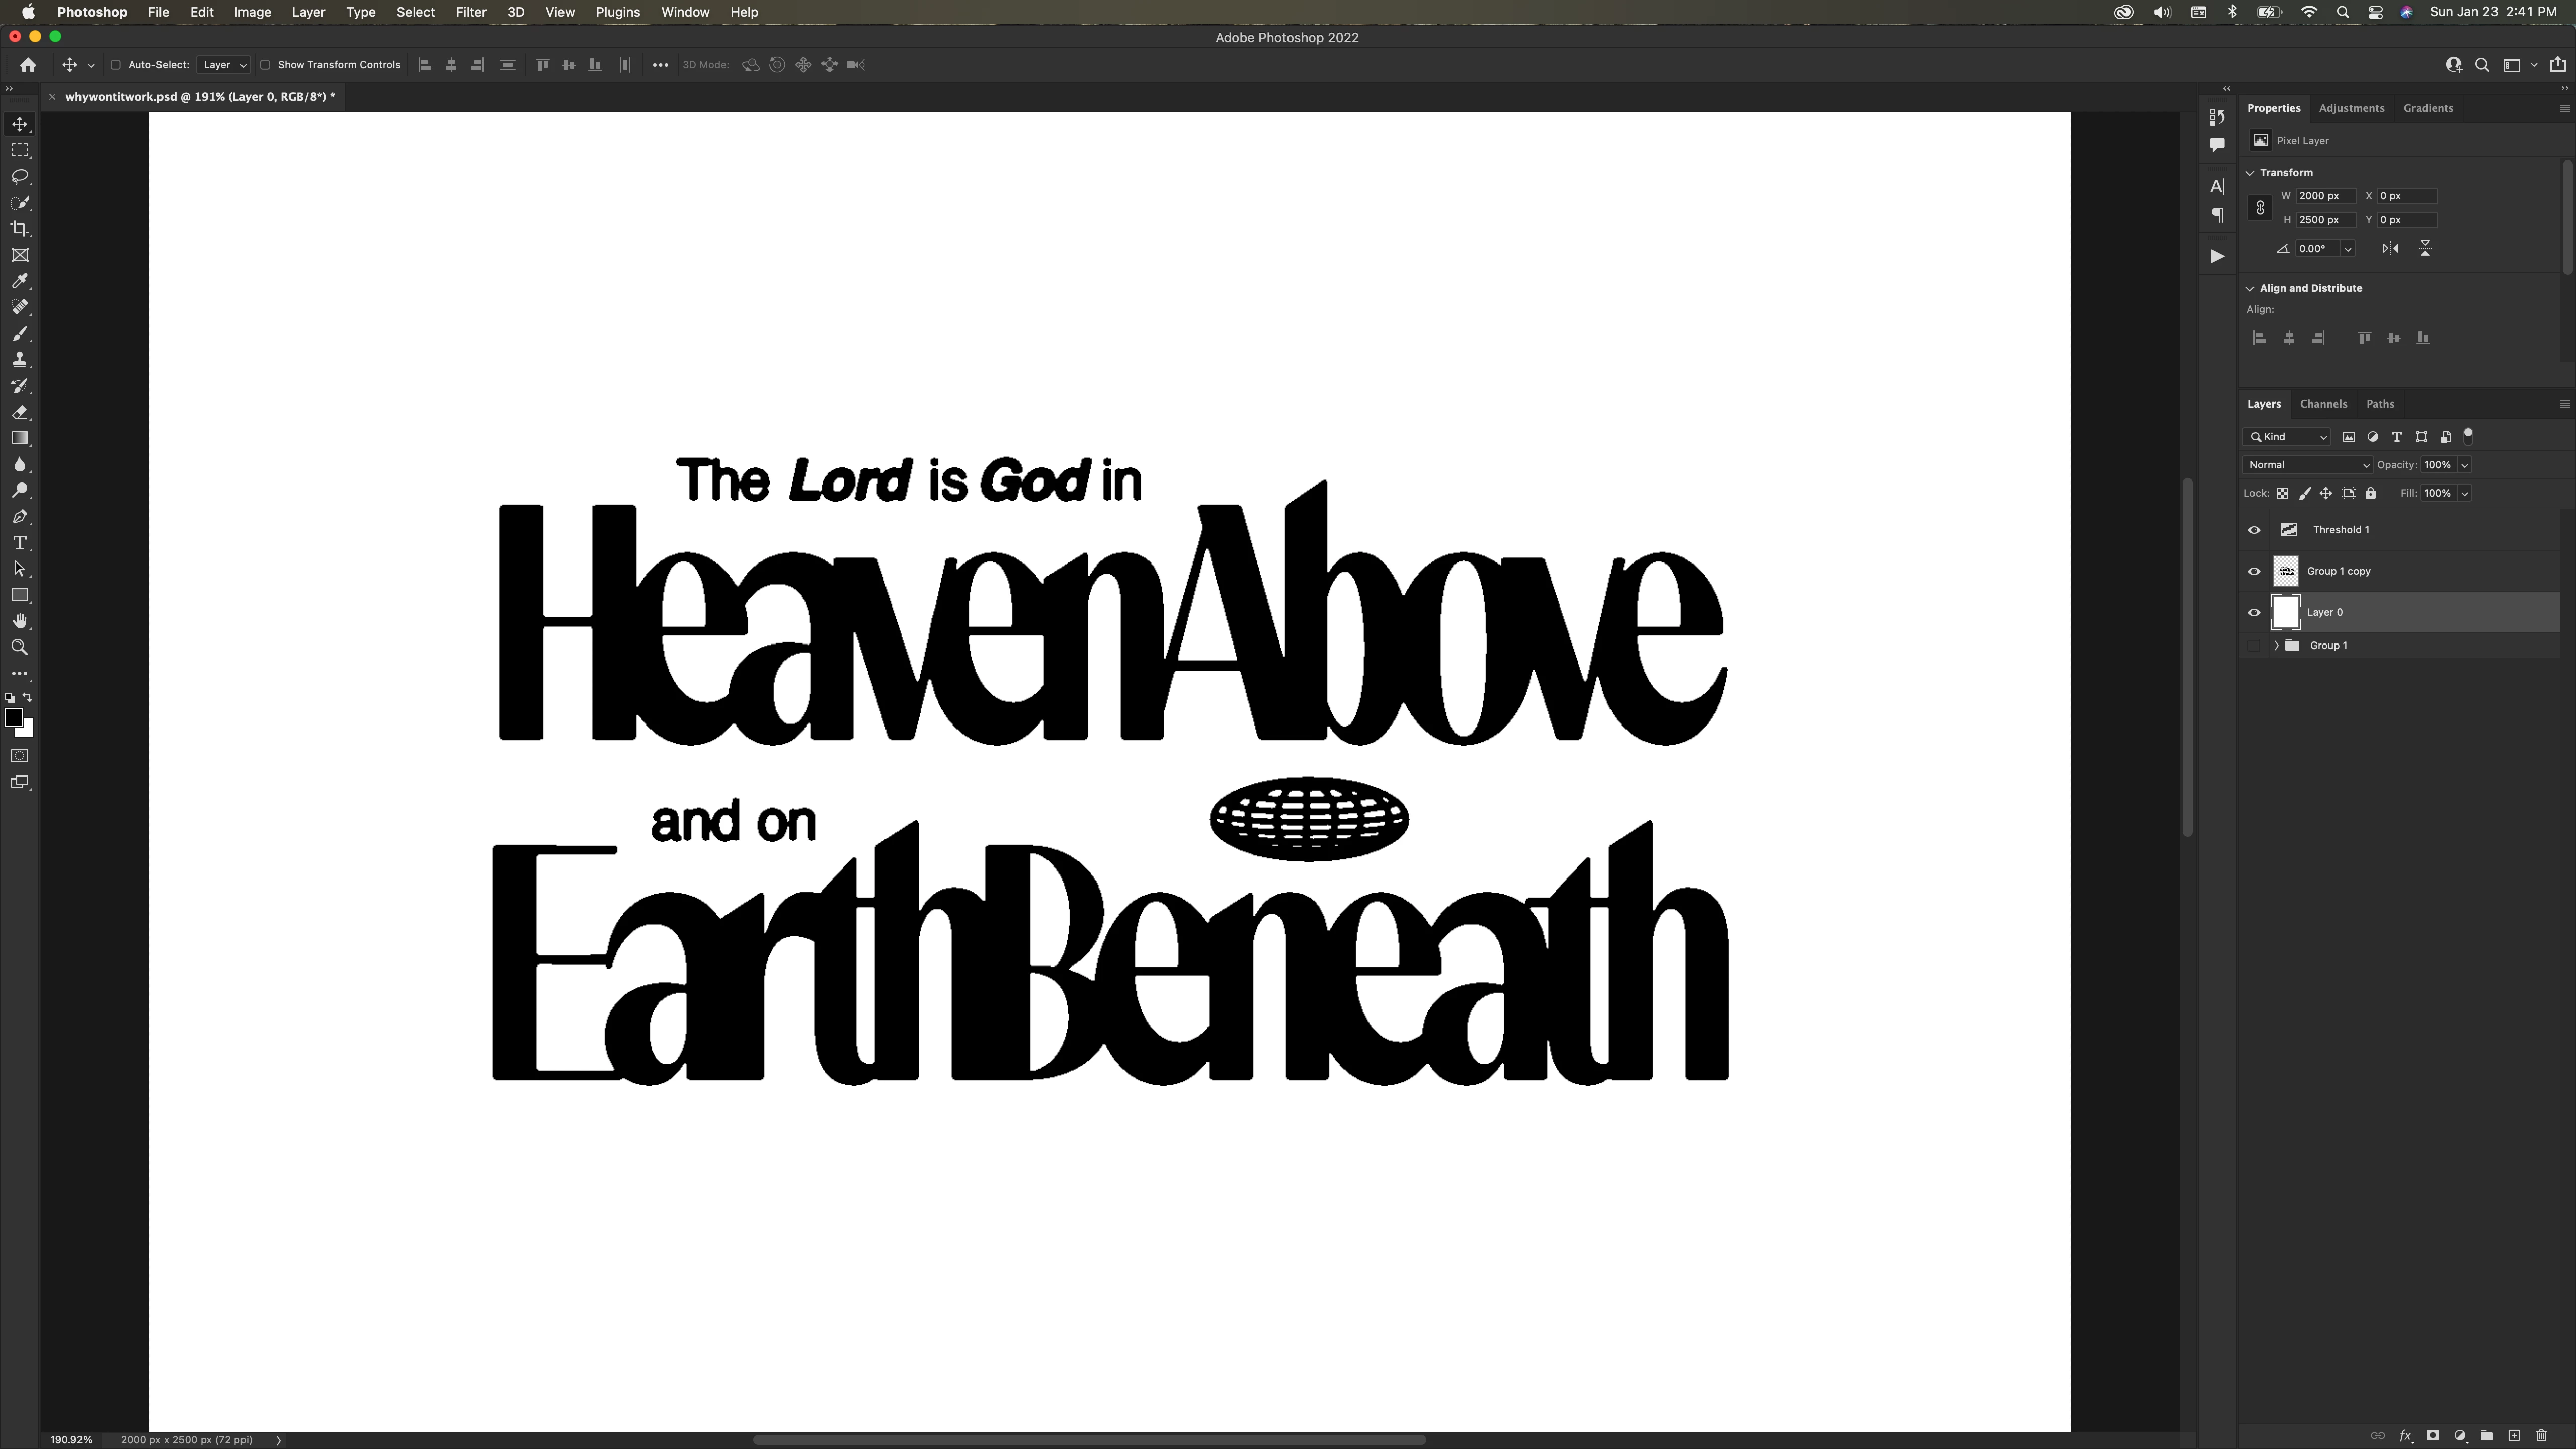Enable Show Transform Controls checkbox

tap(265, 65)
